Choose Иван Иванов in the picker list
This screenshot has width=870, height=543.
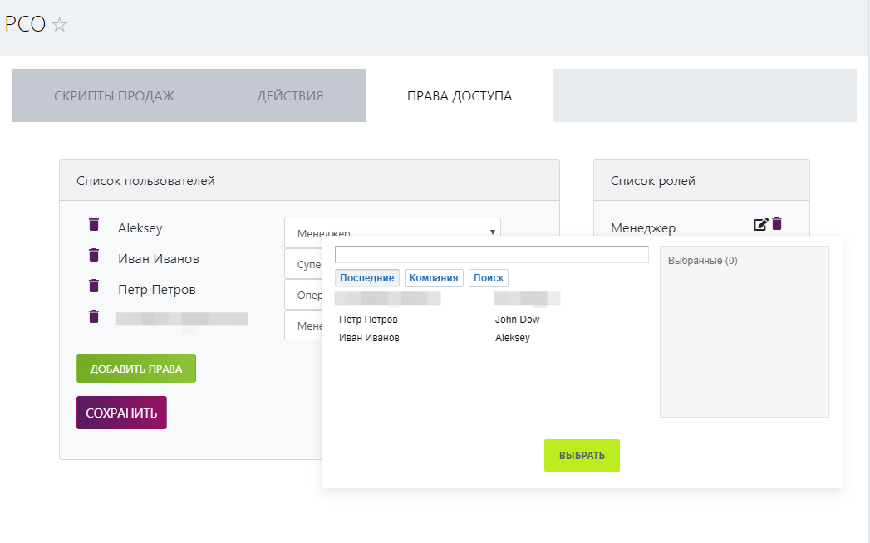(x=369, y=338)
